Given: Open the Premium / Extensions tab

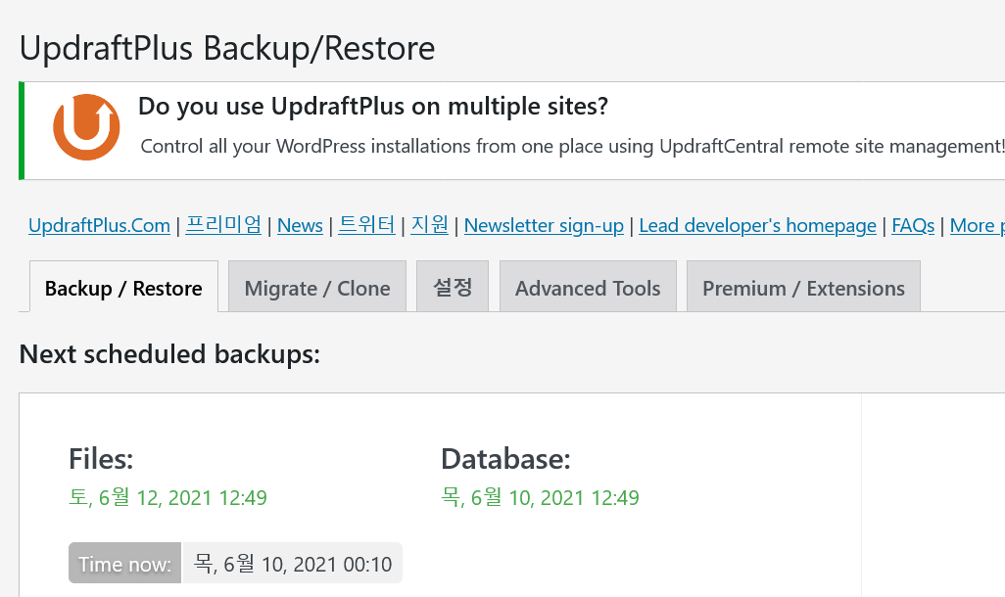Looking at the screenshot, I should coord(804,288).
